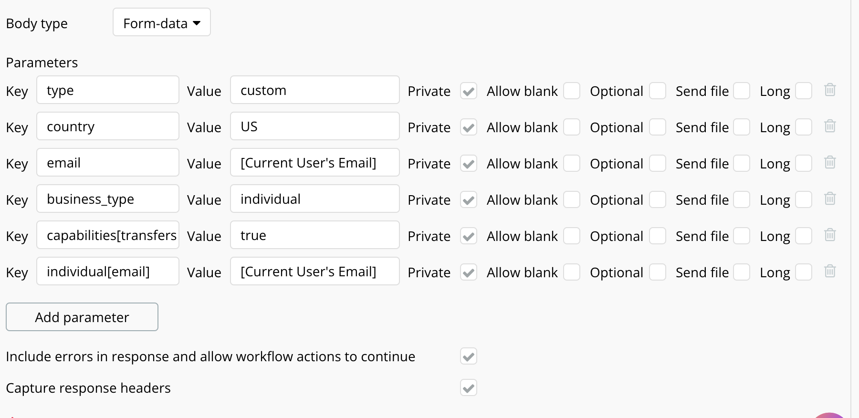The image size is (859, 418).
Task: Uncheck Private for the type parameter
Action: [469, 91]
